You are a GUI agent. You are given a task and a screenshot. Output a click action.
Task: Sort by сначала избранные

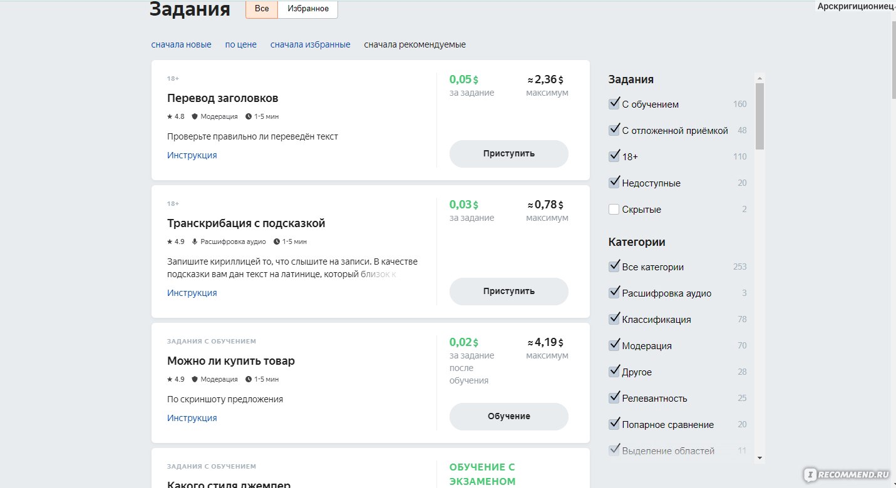click(311, 44)
